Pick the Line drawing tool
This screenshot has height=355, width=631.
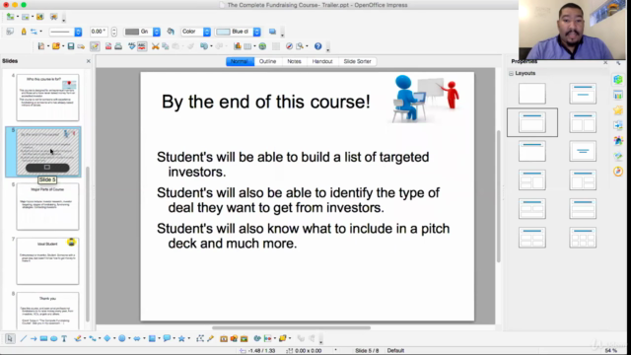24,338
